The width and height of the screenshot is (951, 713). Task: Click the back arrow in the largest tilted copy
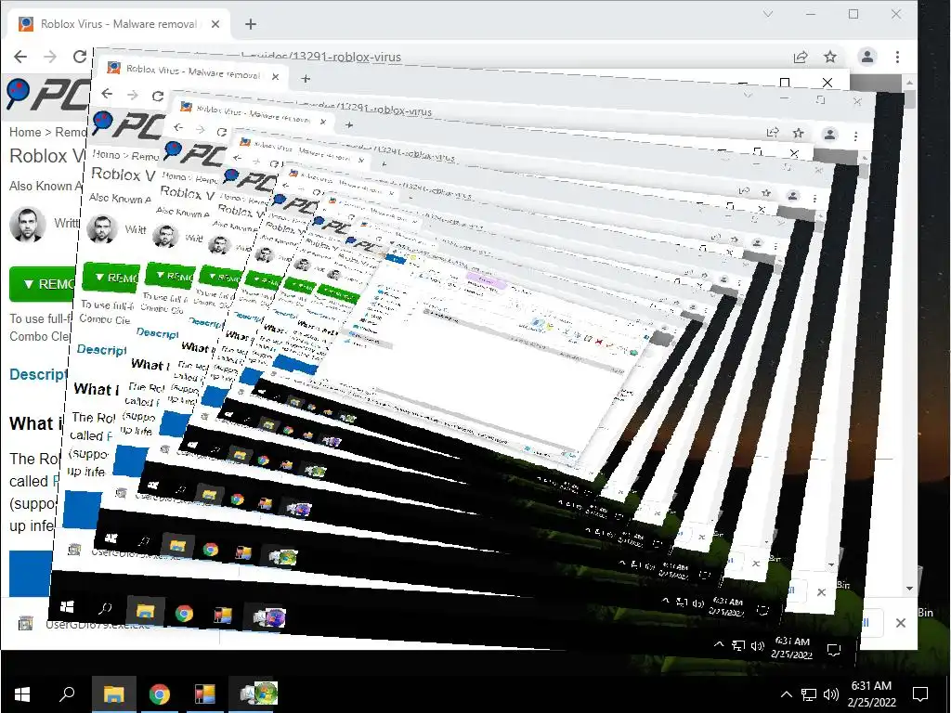pos(108,94)
